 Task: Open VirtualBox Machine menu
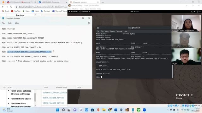coord(75,9)
